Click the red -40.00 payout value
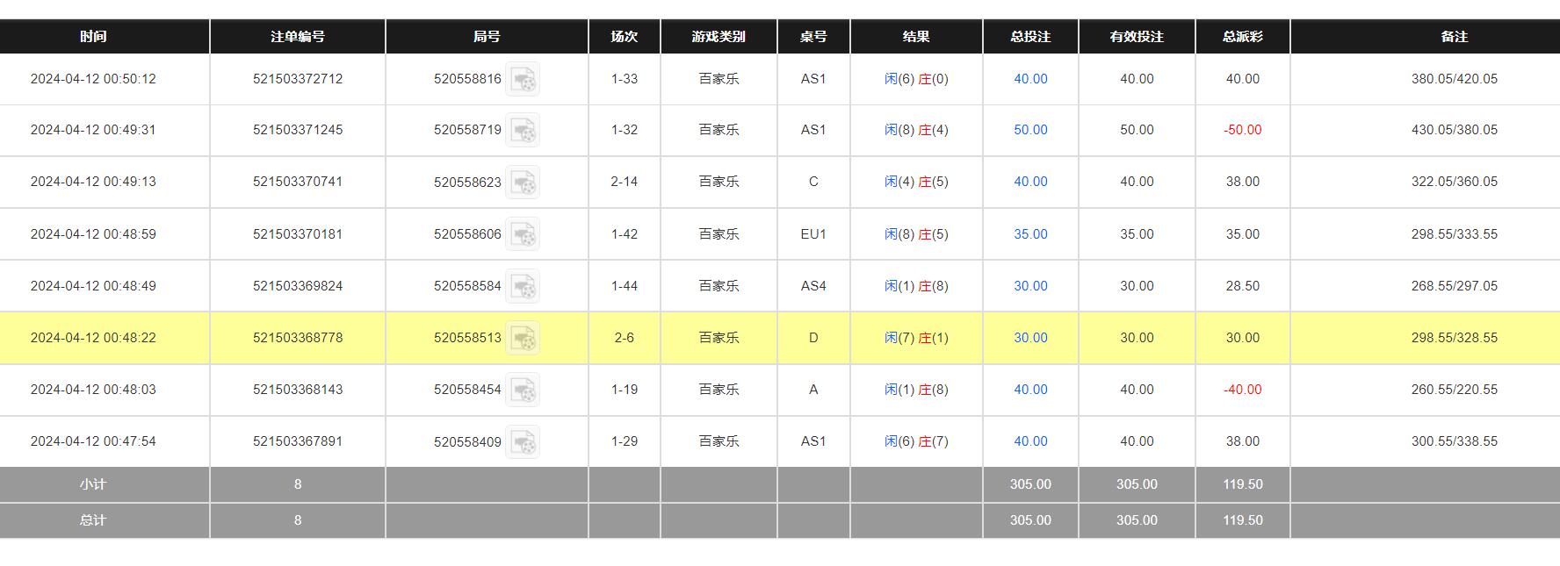This screenshot has height=566, width=1560. (x=1242, y=390)
